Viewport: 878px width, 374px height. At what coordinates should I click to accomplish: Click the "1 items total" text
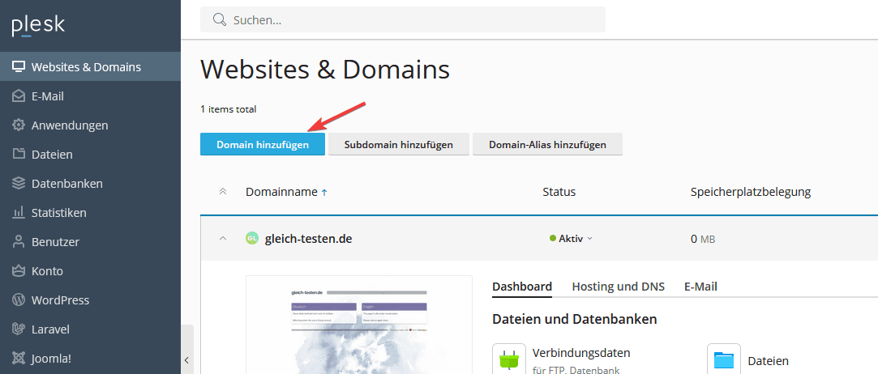(x=229, y=109)
